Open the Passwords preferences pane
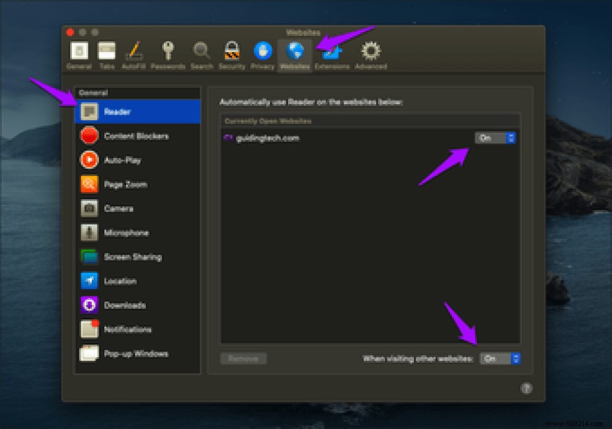The height and width of the screenshot is (429, 612). click(168, 53)
